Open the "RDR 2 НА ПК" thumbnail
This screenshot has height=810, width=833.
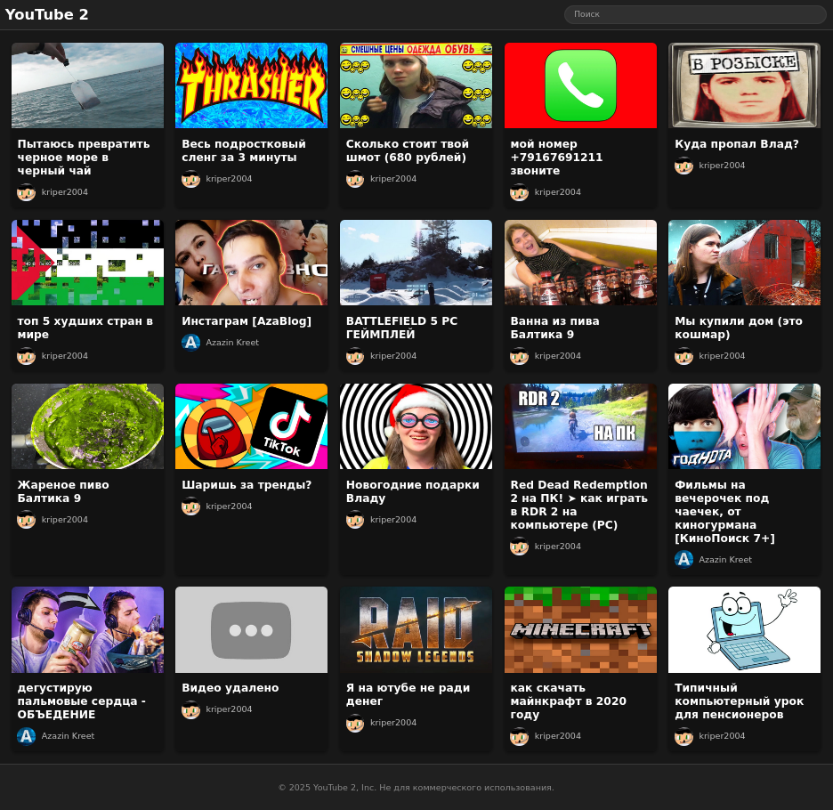pyautogui.click(x=580, y=426)
